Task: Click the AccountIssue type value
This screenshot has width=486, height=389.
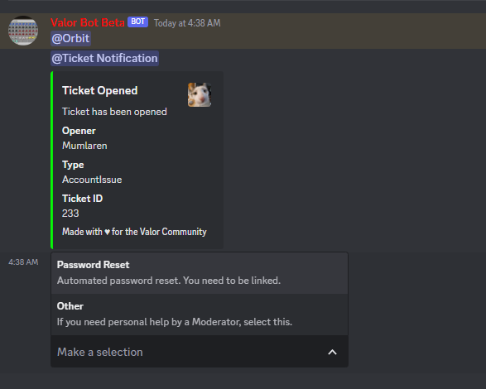Action: coord(92,180)
